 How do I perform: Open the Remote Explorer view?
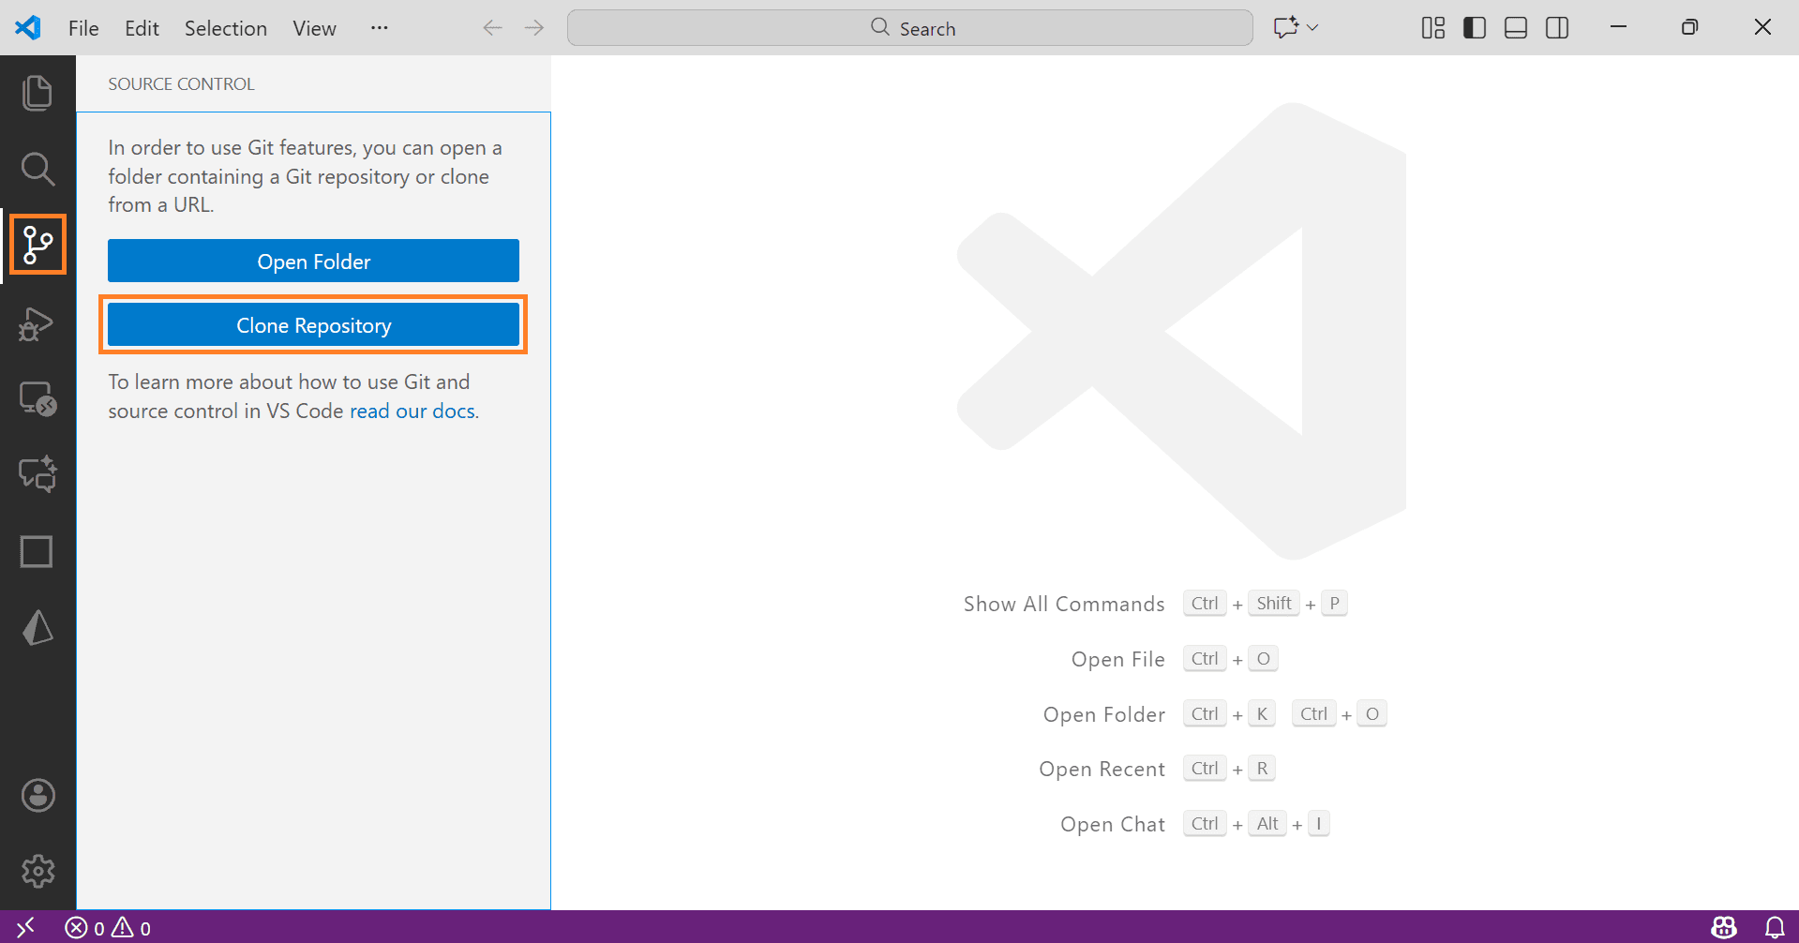pos(37,398)
